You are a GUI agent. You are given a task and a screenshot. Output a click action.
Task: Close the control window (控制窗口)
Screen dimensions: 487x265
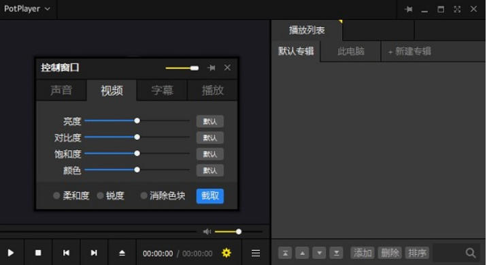(x=227, y=68)
